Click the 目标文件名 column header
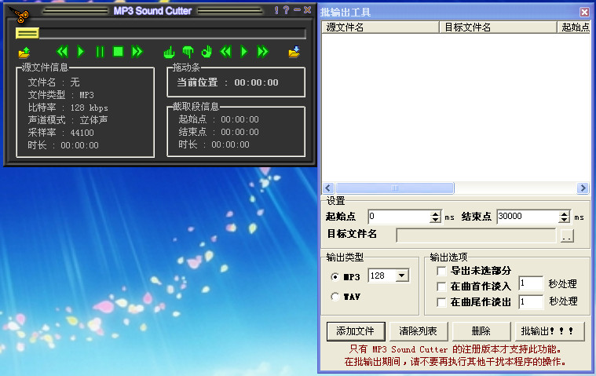Viewport: 596px width, 376px height. coord(499,27)
